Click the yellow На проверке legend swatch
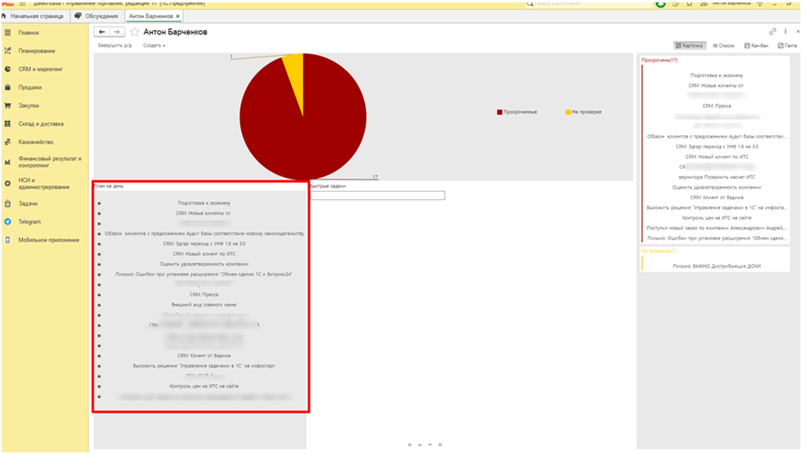Screen dimensions: 802x454 (x=568, y=112)
